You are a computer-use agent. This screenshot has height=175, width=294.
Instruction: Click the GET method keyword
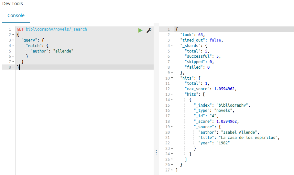[20, 29]
